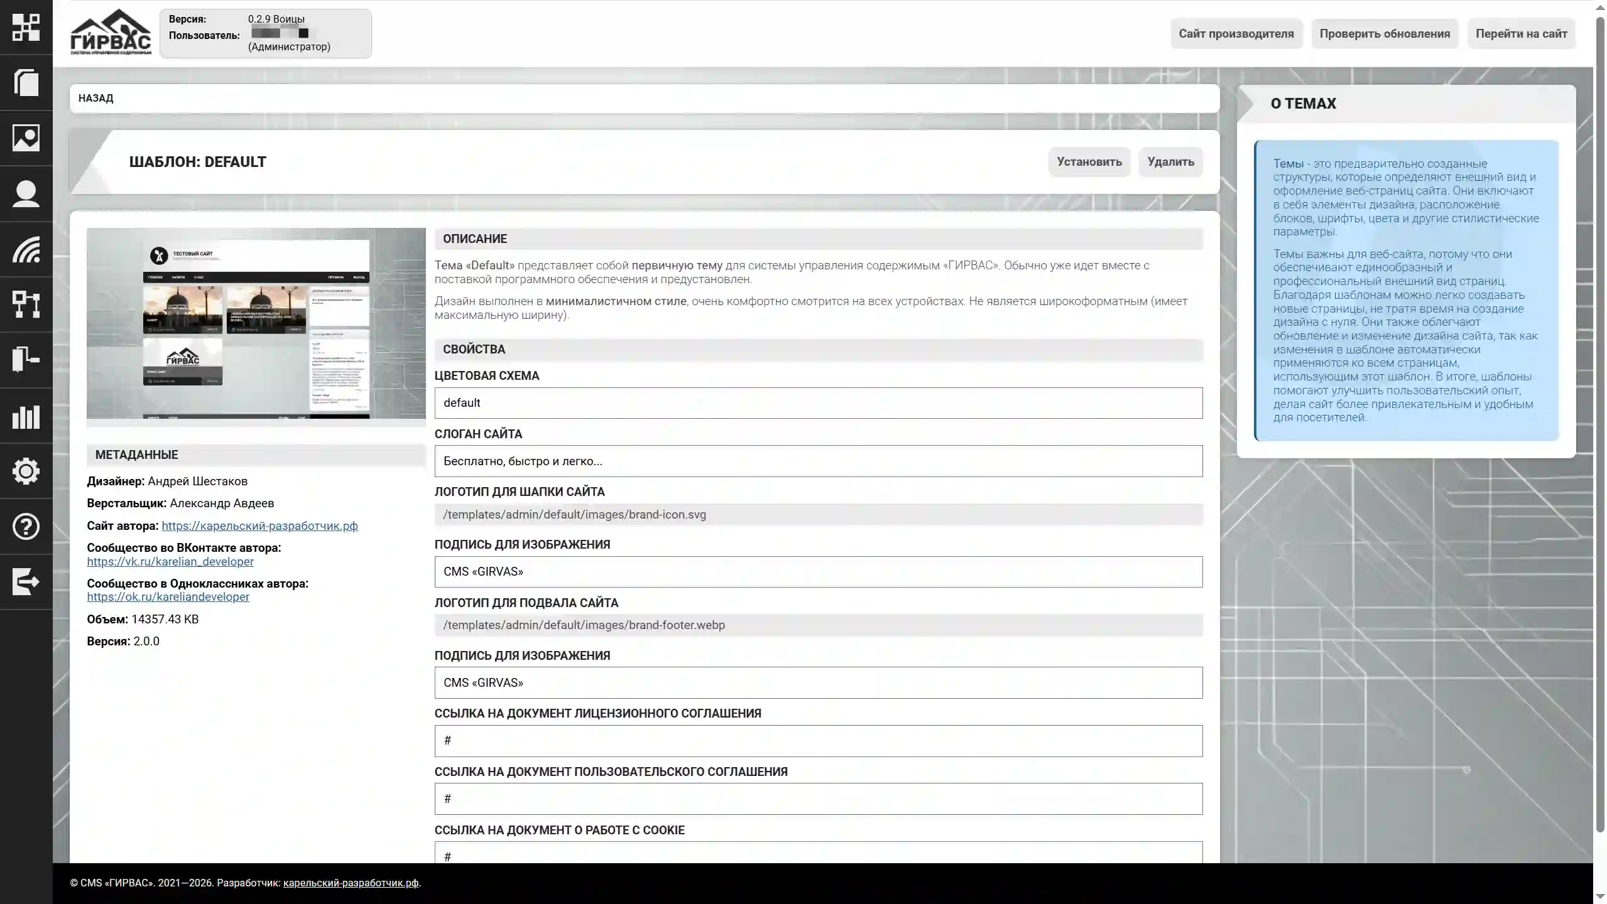Click the logout arrow icon in sidebar

(26, 581)
